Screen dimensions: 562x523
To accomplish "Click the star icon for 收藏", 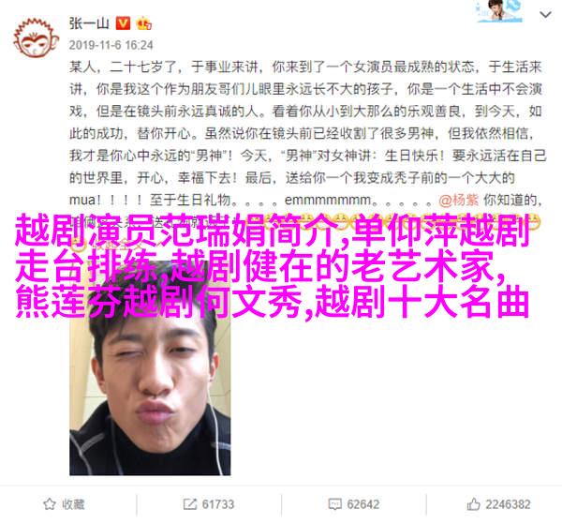I will click(50, 504).
